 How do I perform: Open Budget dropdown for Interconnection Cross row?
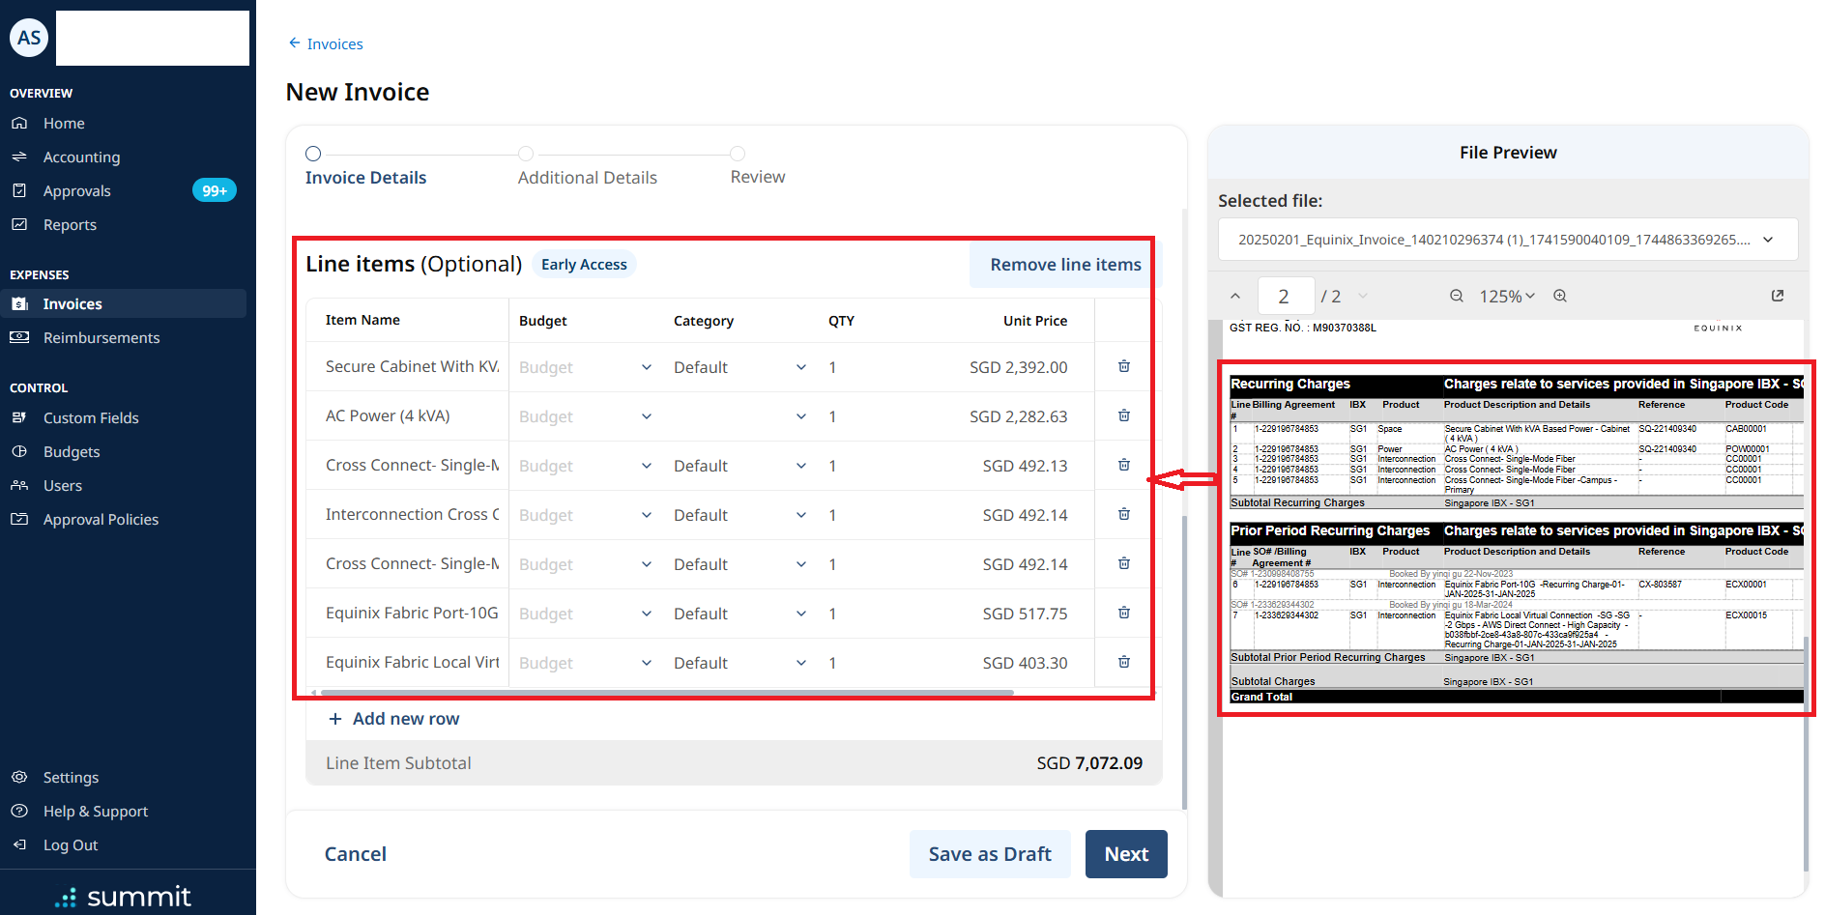click(x=586, y=515)
